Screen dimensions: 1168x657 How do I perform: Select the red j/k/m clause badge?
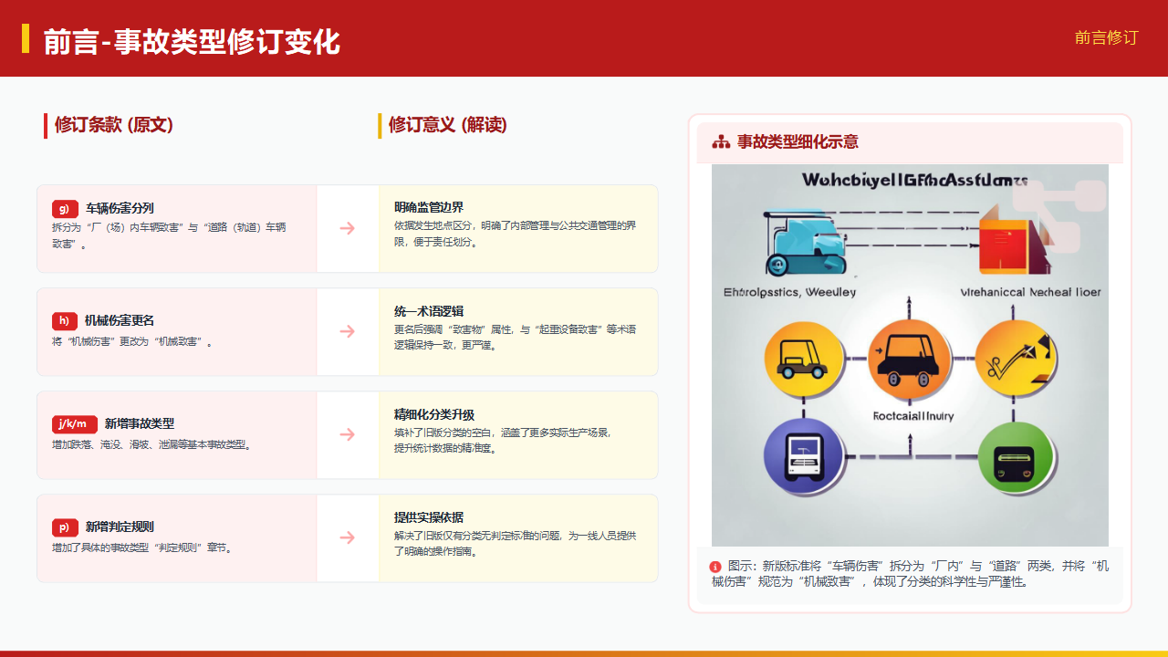pyautogui.click(x=75, y=423)
